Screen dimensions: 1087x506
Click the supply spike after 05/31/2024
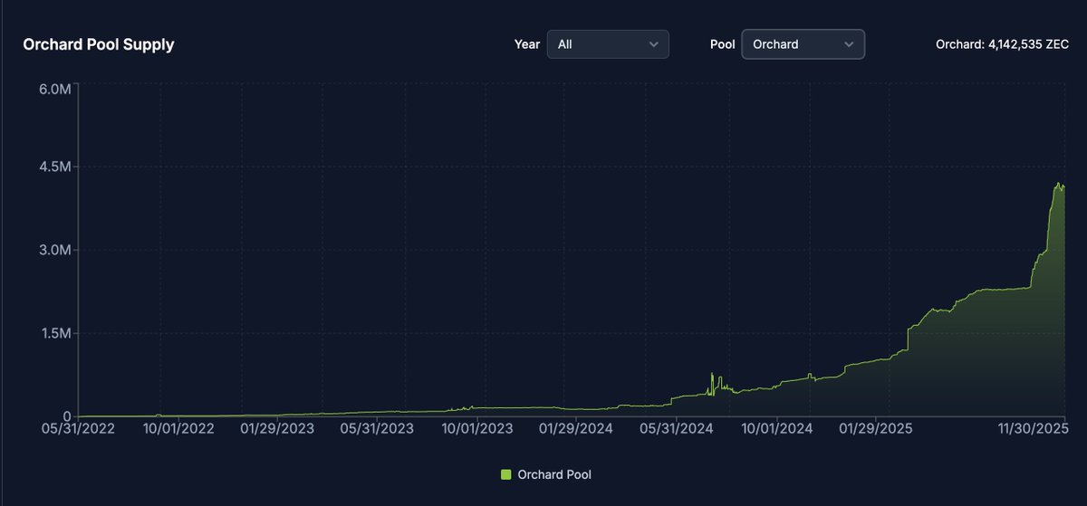tap(712, 374)
